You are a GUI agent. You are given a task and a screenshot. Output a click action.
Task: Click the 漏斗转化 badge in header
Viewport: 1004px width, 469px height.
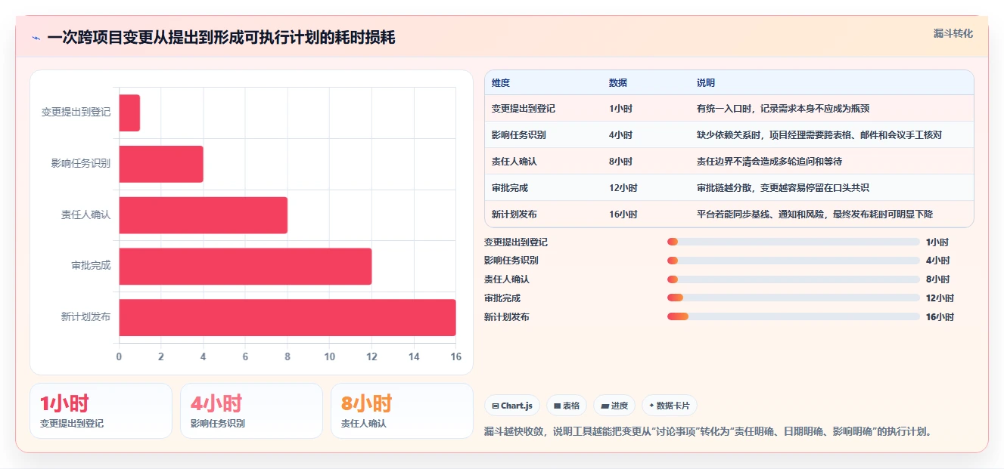click(x=953, y=33)
